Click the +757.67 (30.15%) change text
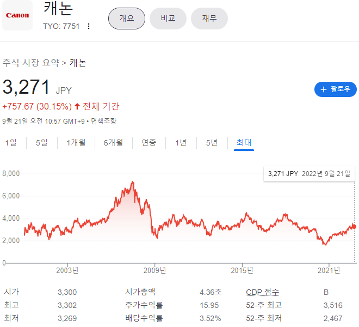This screenshot has height=327, width=359. 37,106
